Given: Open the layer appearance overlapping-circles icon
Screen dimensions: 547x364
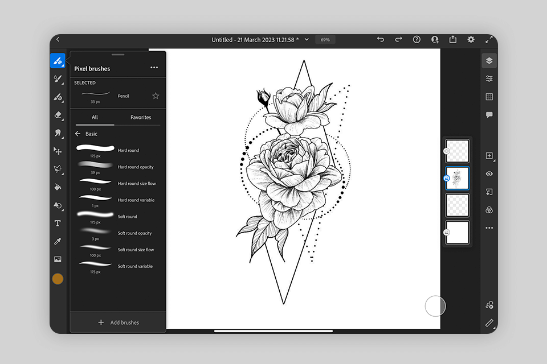Looking at the screenshot, I should coord(489,210).
